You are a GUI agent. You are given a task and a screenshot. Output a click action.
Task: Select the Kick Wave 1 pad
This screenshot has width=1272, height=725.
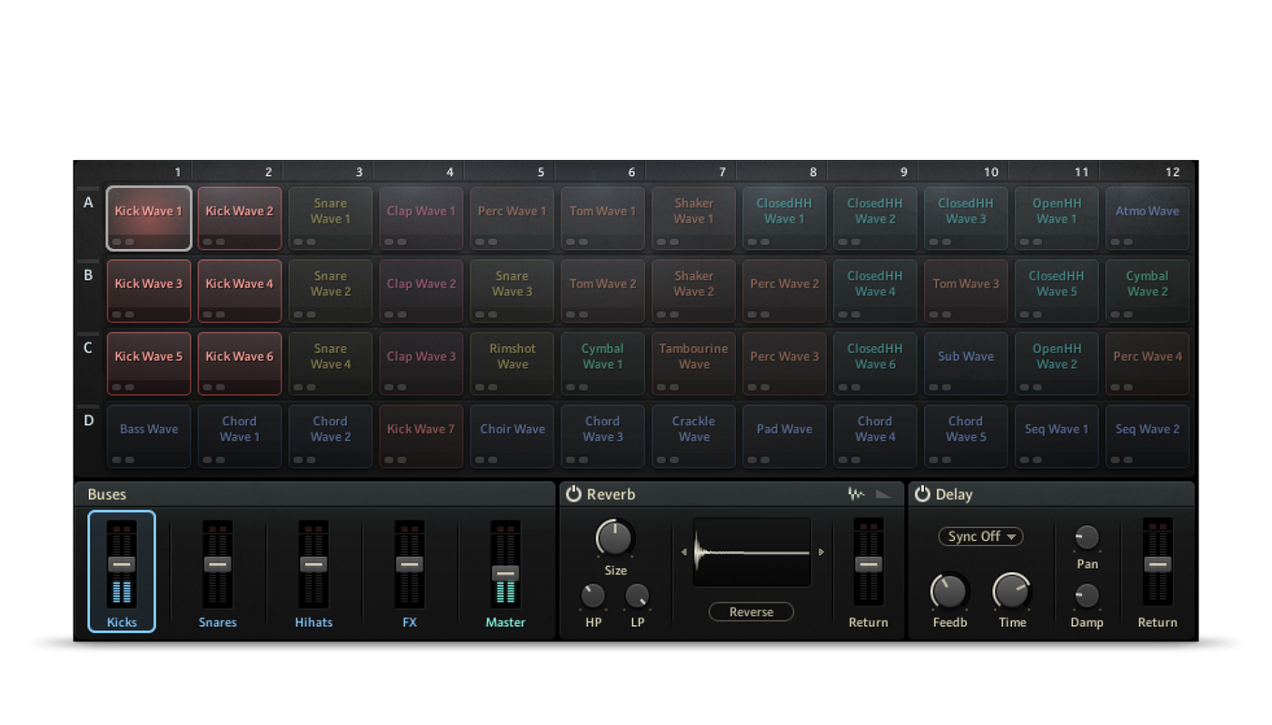pos(149,218)
